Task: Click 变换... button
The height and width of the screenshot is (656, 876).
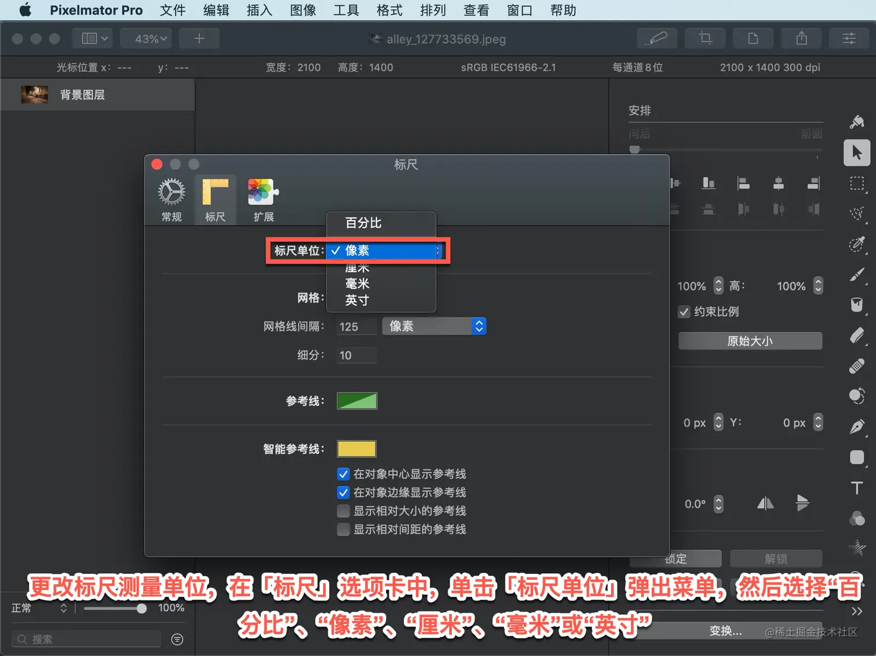Action: tap(726, 631)
